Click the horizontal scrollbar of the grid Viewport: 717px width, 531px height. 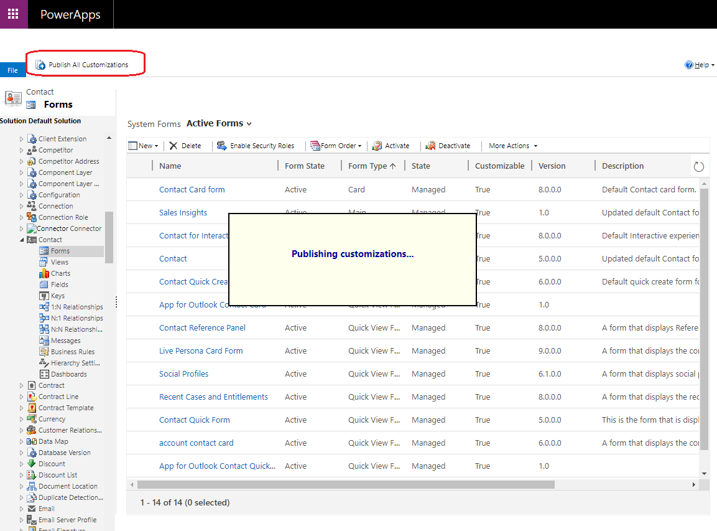(346, 484)
